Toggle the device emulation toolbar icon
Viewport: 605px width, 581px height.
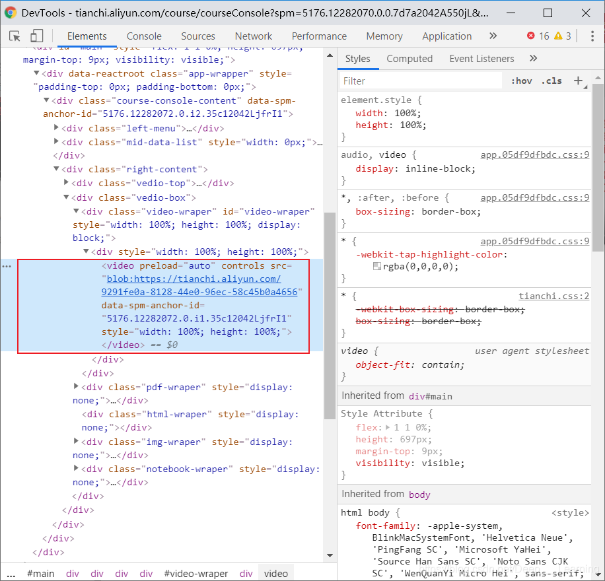(x=37, y=34)
